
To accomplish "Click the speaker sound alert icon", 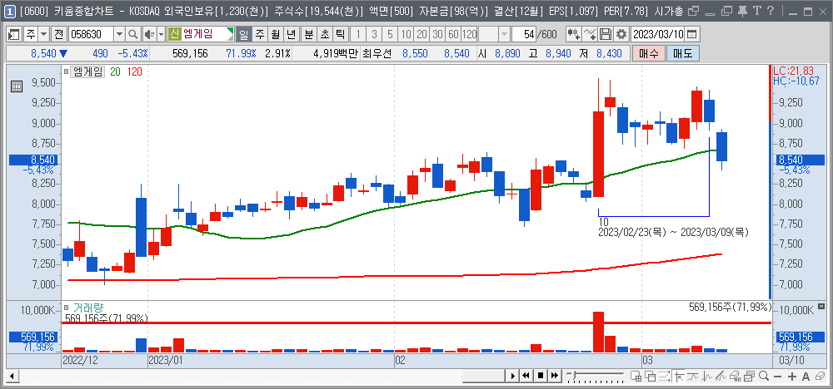I will tap(149, 35).
